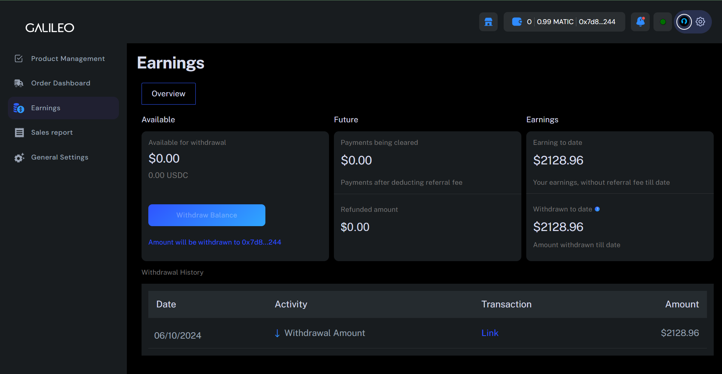Click the down arrow beside Withdrawal Amount

pos(277,333)
